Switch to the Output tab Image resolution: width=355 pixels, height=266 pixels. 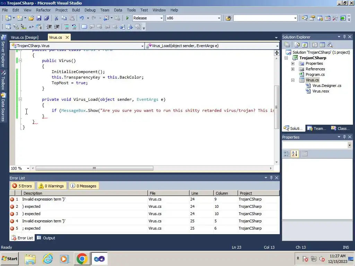tap(46, 238)
